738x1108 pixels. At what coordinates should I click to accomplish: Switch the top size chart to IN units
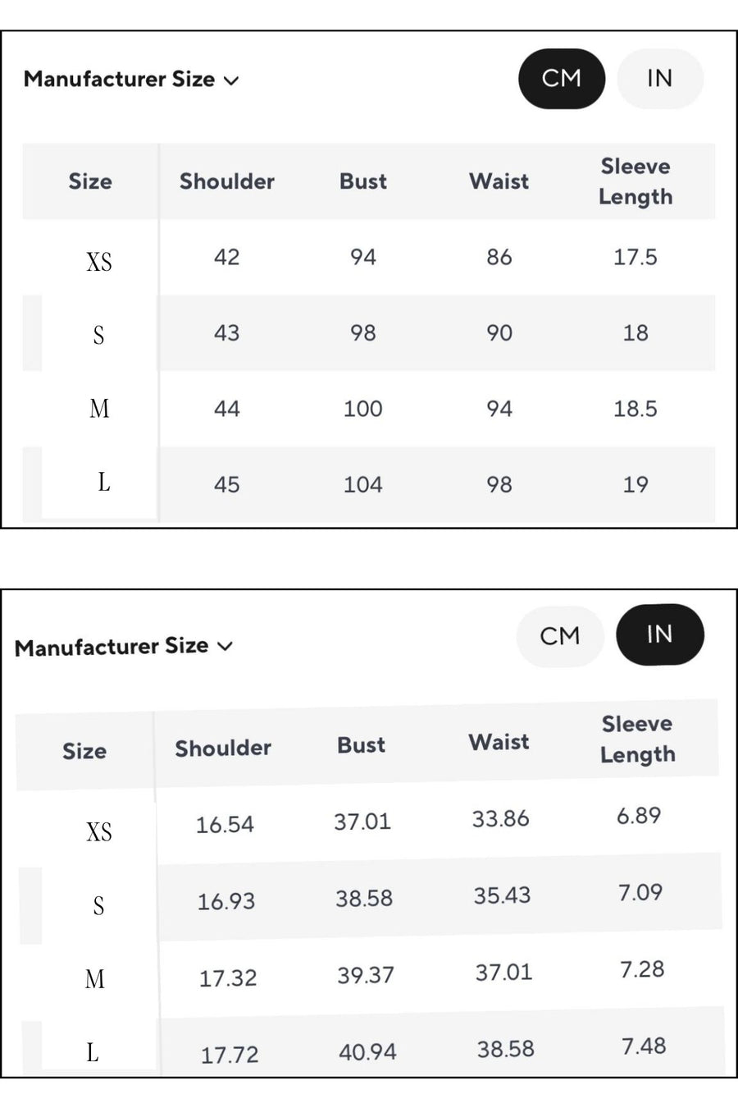coord(659,78)
